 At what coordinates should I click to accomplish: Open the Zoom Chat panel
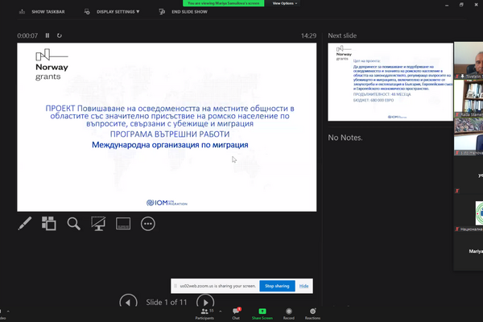pyautogui.click(x=236, y=314)
